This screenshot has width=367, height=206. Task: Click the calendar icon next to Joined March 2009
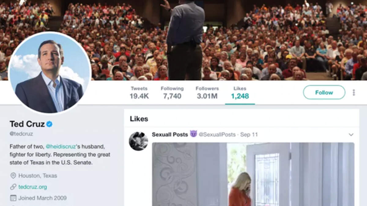coord(13,198)
